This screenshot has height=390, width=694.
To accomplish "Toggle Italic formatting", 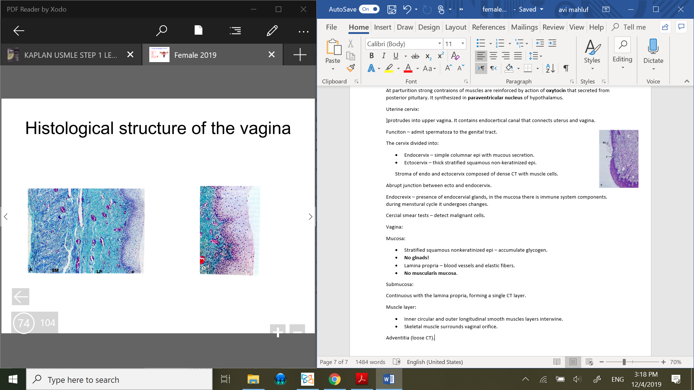I will coord(384,56).
